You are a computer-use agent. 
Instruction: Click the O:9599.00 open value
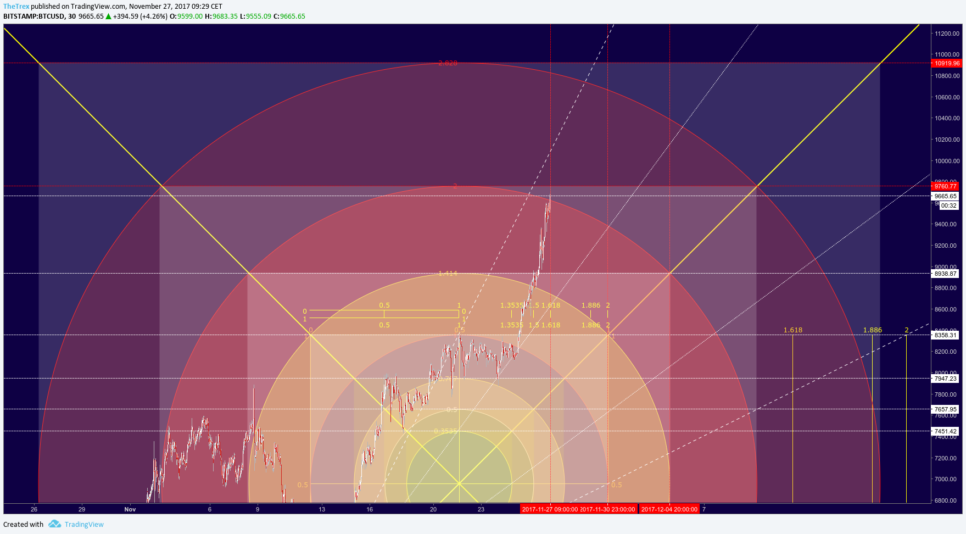[186, 16]
